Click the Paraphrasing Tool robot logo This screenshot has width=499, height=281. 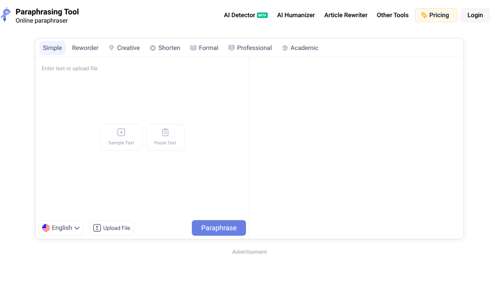coord(7,14)
